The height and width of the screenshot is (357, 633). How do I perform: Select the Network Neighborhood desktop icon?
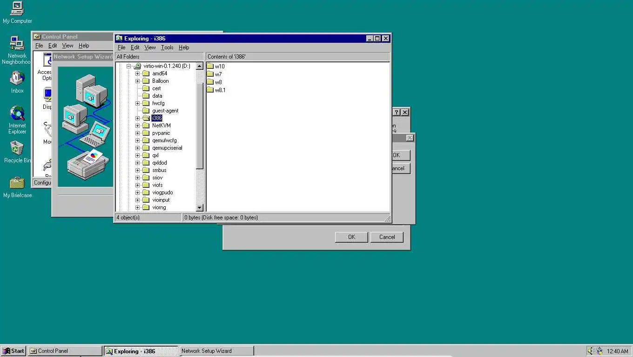(17, 43)
